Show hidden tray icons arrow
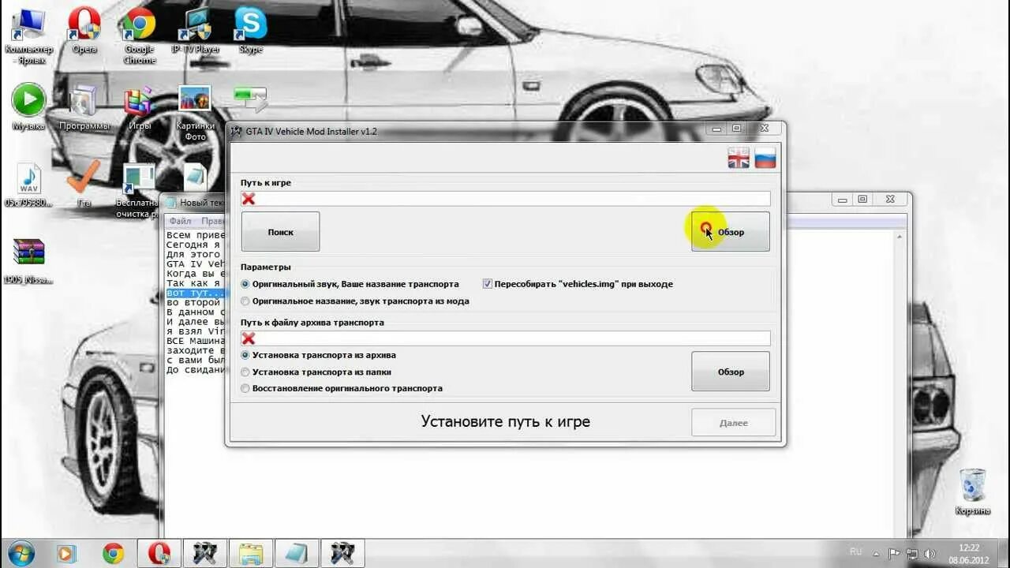The height and width of the screenshot is (568, 1010). click(x=876, y=554)
